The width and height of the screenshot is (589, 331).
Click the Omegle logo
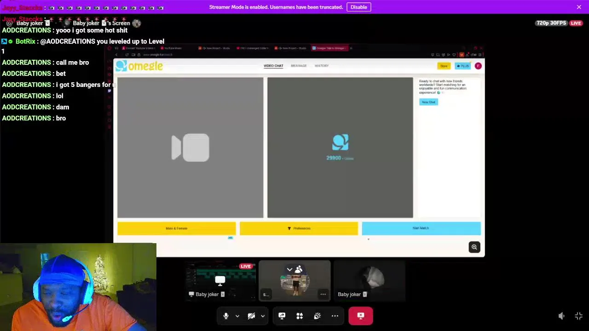pyautogui.click(x=139, y=66)
